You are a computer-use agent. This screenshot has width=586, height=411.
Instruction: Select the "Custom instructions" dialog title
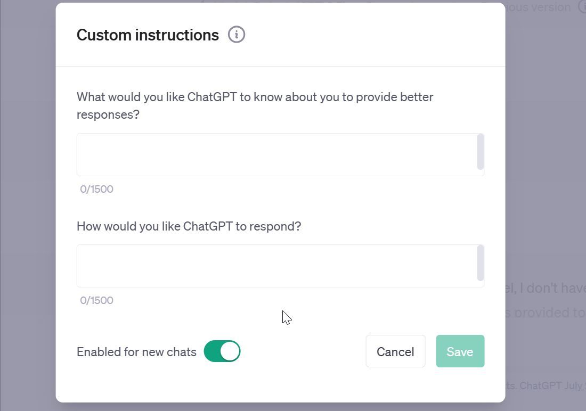pyautogui.click(x=148, y=35)
